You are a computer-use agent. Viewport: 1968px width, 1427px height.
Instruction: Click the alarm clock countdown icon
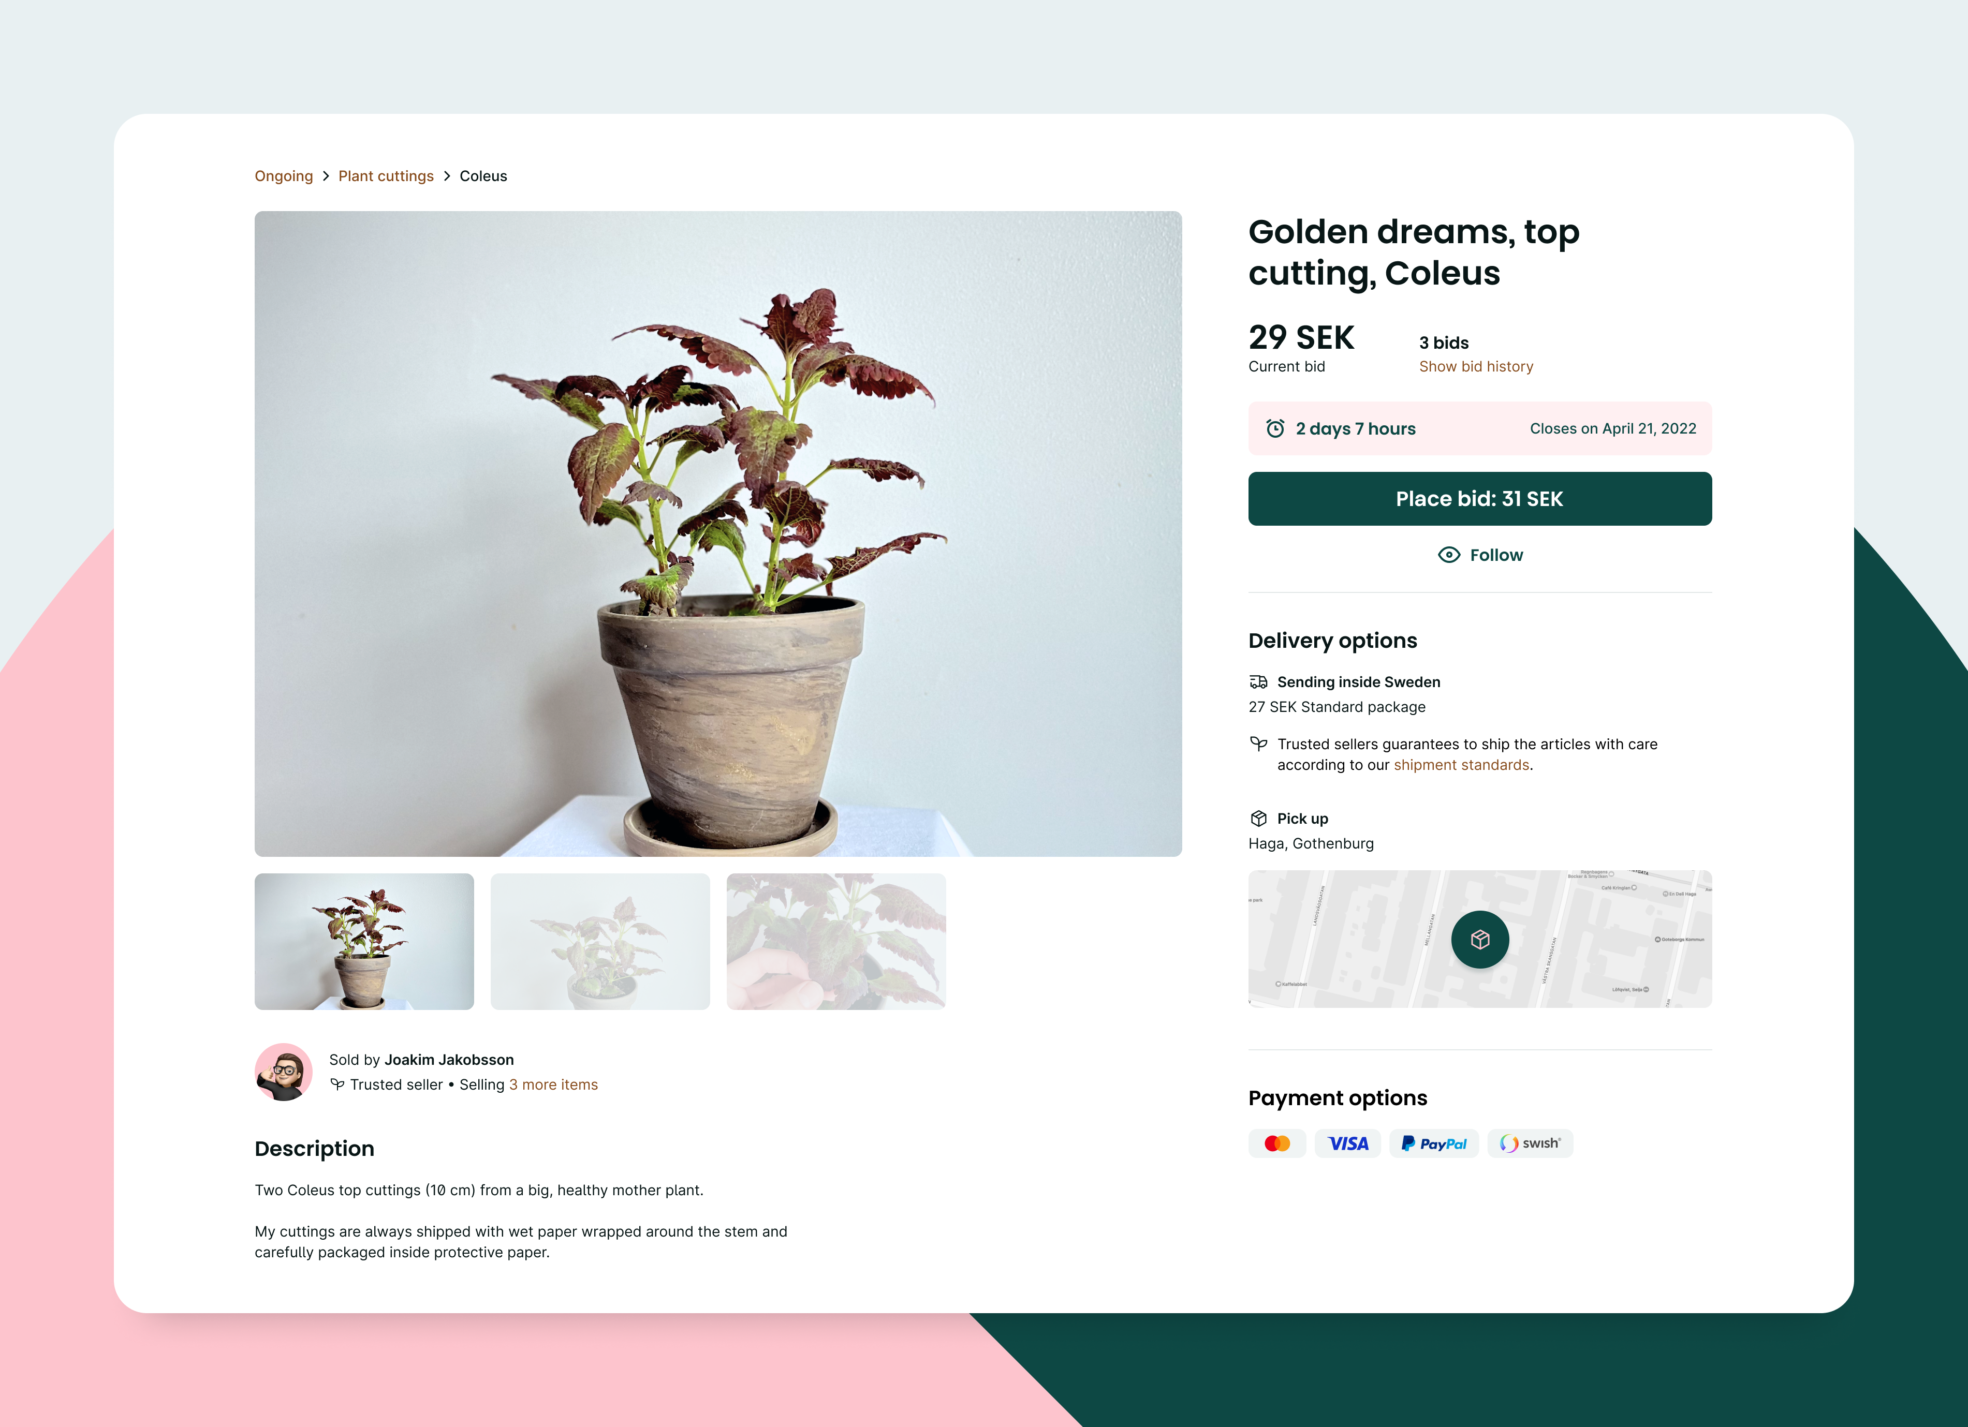coord(1275,428)
